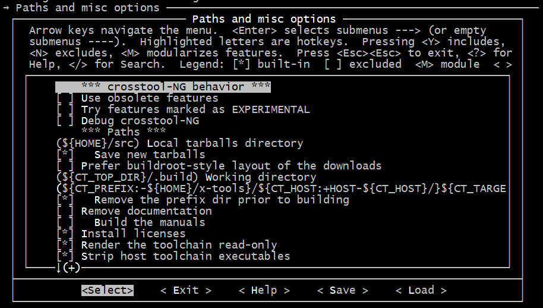The width and height of the screenshot is (543, 308).
Task: Click the Save button
Action: (343, 290)
